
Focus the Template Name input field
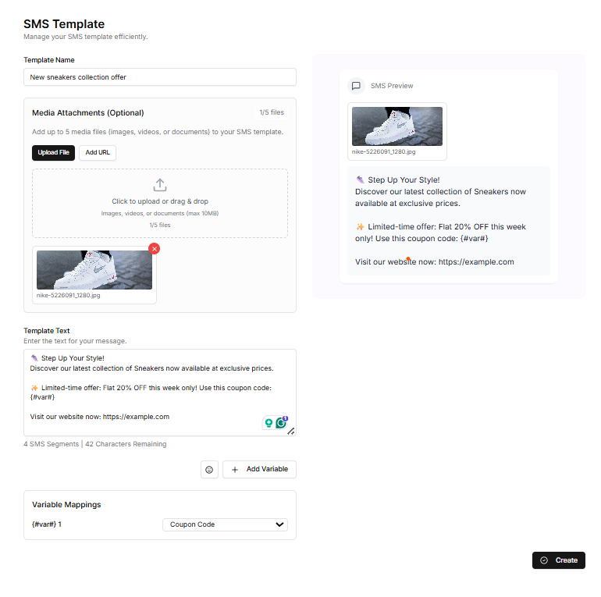160,77
